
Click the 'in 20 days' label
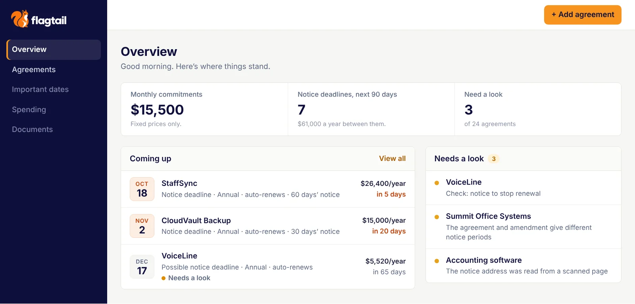point(389,231)
